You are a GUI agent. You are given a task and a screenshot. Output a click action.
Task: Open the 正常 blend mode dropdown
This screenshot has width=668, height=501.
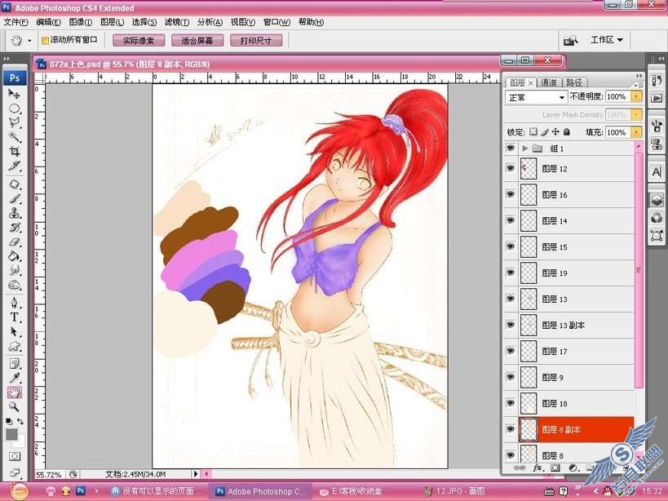(x=537, y=98)
